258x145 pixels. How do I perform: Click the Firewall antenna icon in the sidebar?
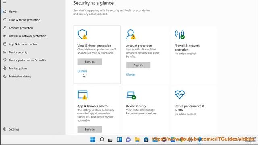(x=5, y=36)
